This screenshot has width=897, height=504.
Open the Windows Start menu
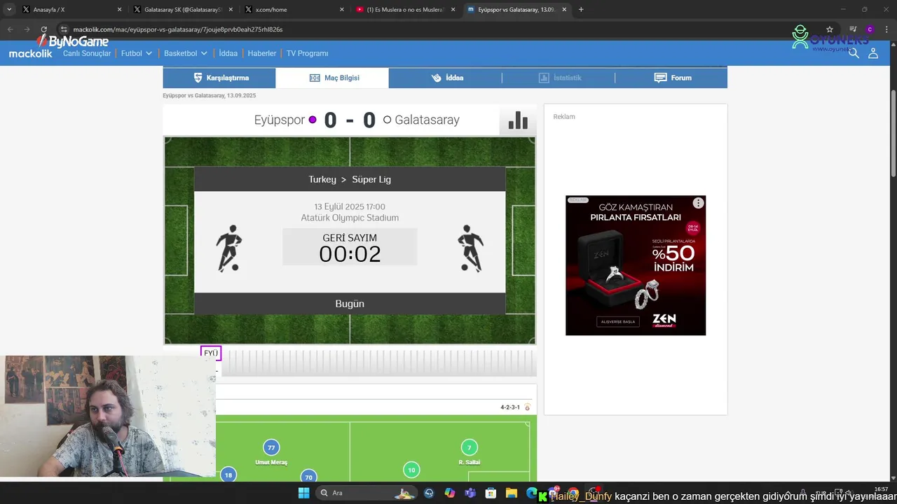tap(303, 493)
